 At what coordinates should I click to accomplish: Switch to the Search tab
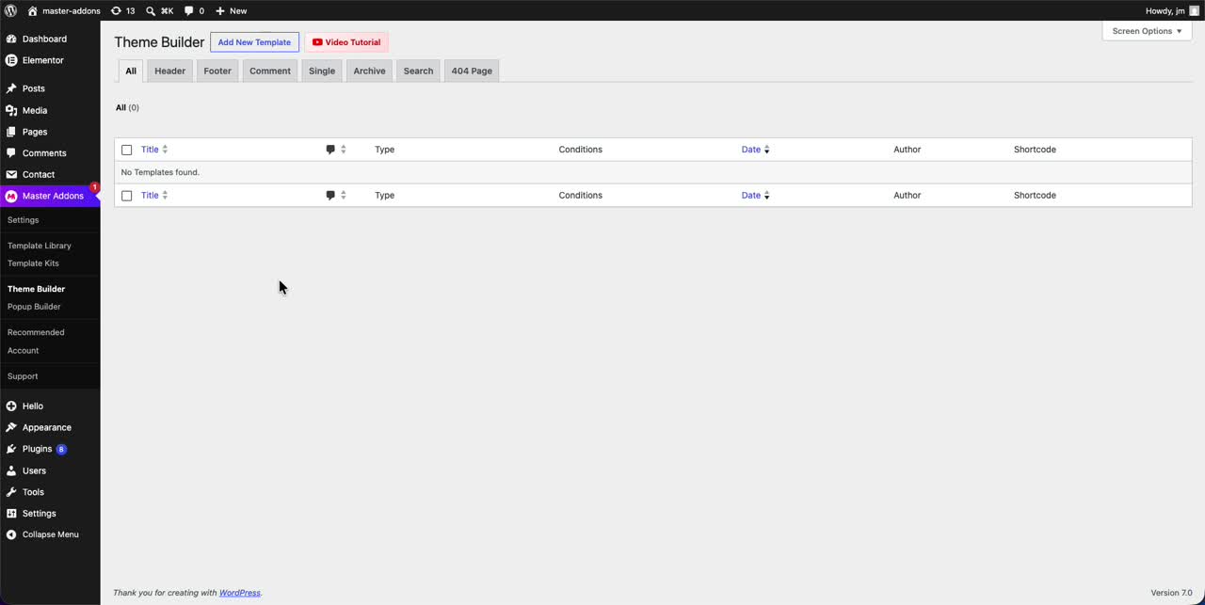418,71
